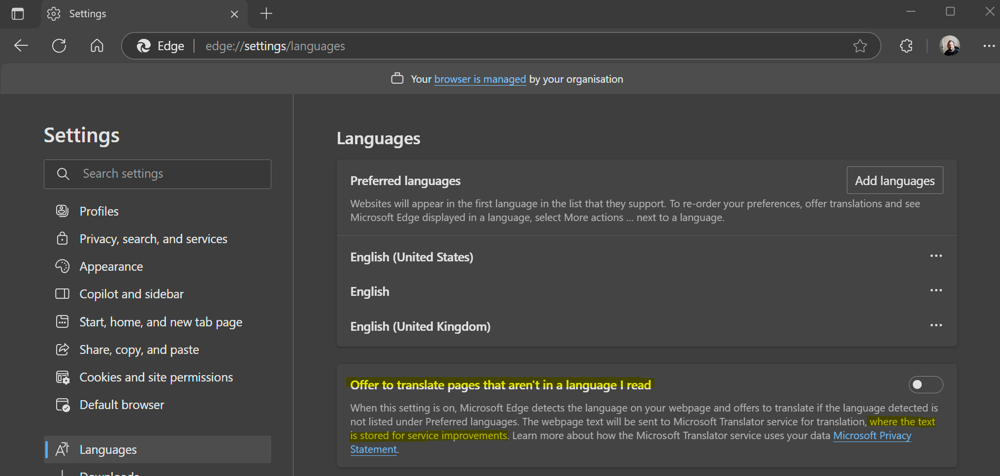
Task: Open the Extensions puzzle icon
Action: [x=906, y=46]
